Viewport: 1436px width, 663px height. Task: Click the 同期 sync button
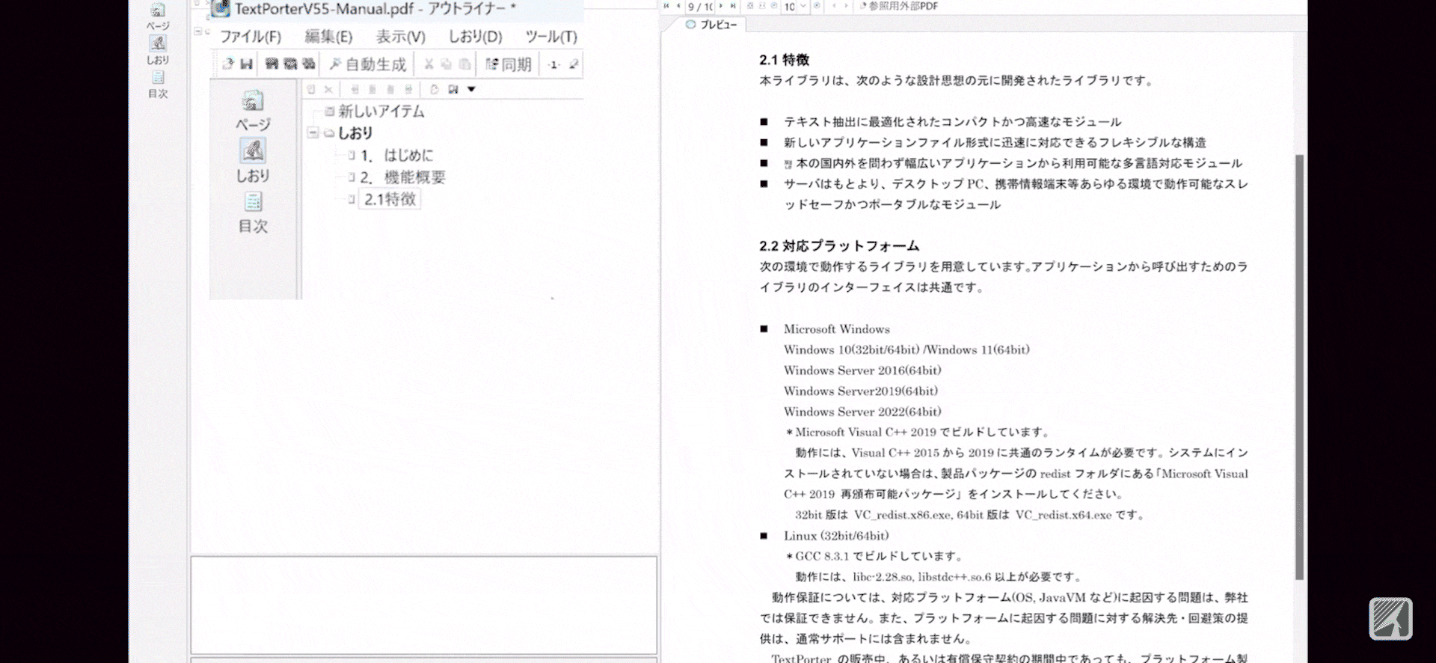(x=509, y=64)
